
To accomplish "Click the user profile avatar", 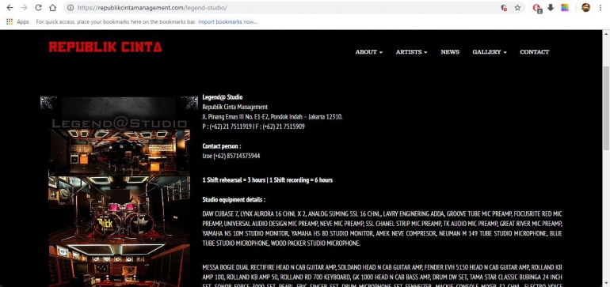I will [585, 7].
